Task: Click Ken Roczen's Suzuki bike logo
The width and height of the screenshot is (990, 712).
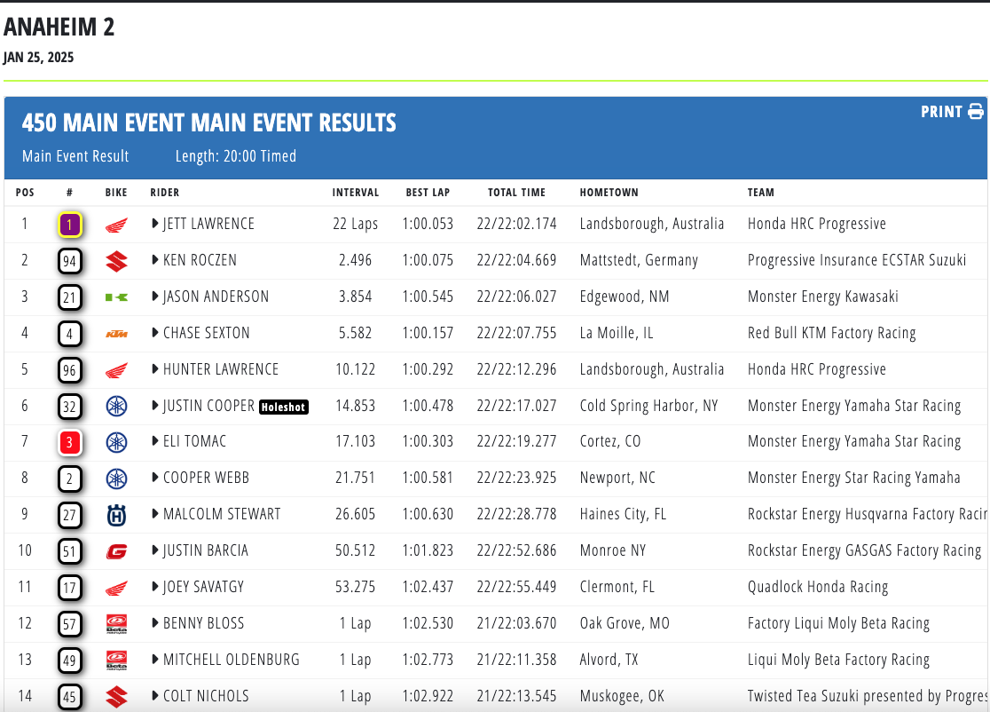Action: pos(116,261)
